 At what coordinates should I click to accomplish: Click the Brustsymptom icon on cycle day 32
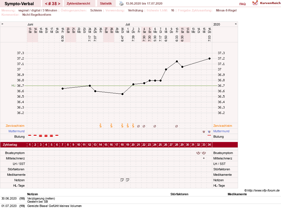click(198, 153)
